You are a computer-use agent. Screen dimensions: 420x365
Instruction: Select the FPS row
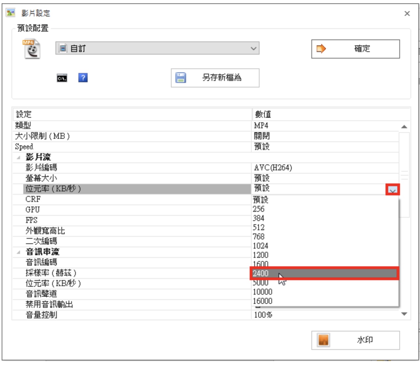pos(132,220)
